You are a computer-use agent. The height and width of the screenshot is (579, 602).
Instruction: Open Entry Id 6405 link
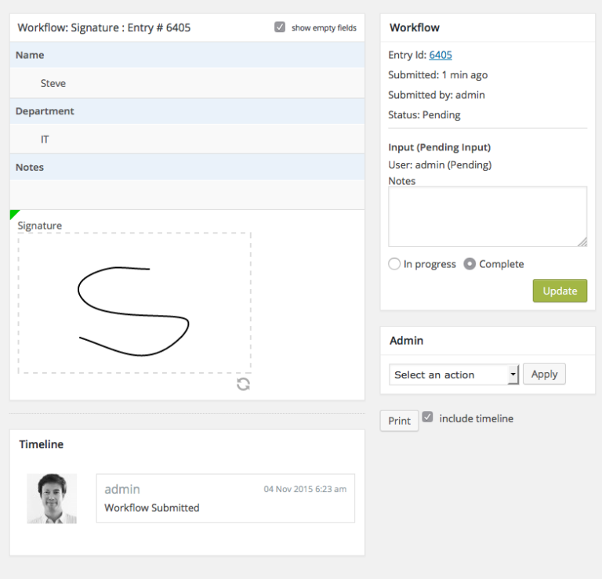tap(441, 55)
